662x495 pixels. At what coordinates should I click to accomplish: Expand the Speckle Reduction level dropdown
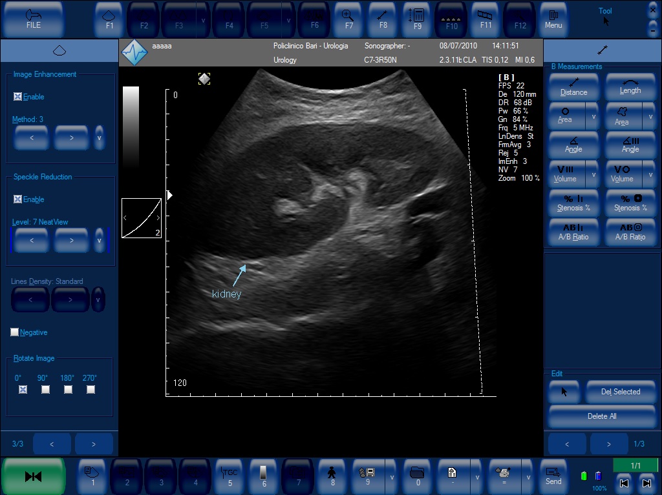(99, 240)
